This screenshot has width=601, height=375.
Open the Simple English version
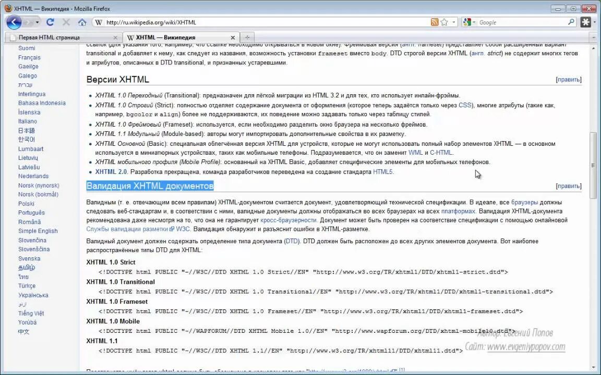(38, 231)
